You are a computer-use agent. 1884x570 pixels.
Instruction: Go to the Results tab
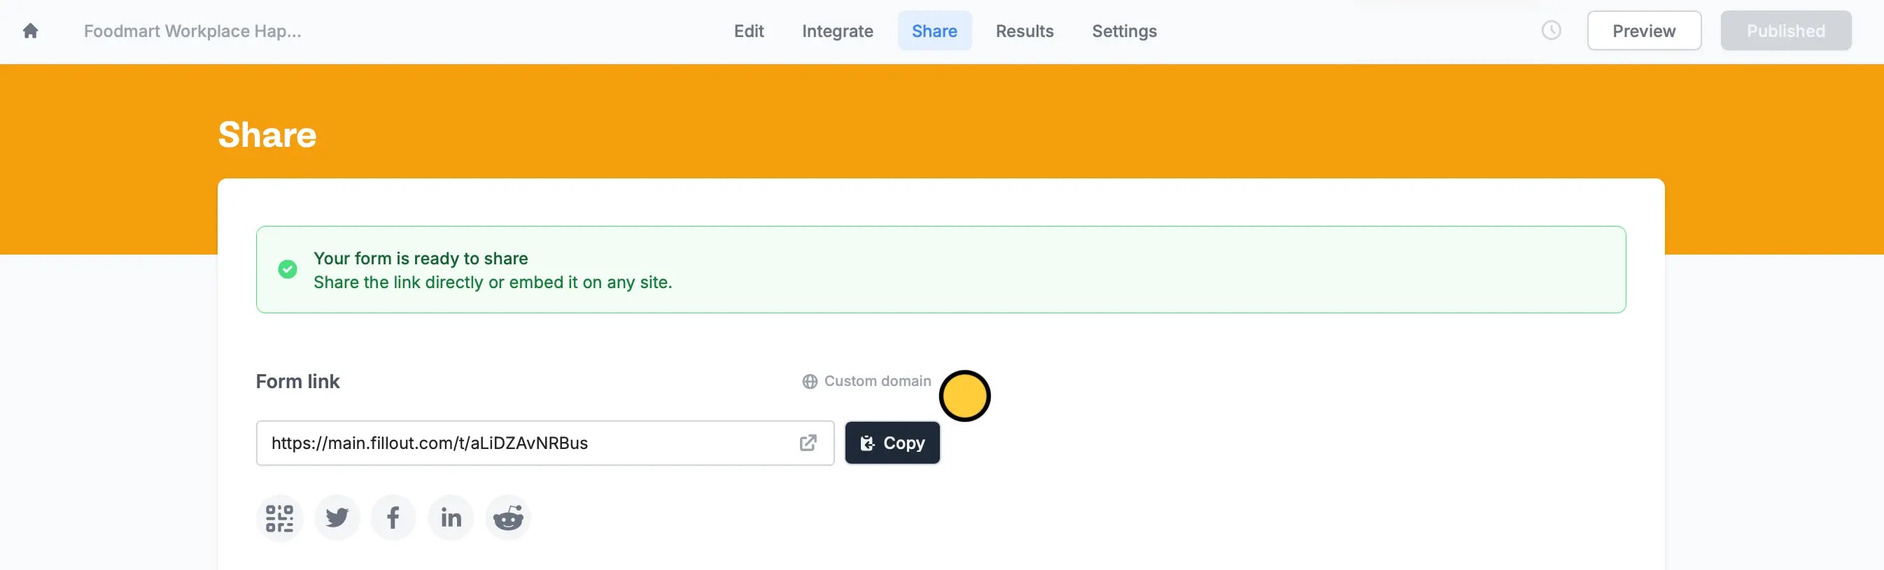click(x=1024, y=31)
